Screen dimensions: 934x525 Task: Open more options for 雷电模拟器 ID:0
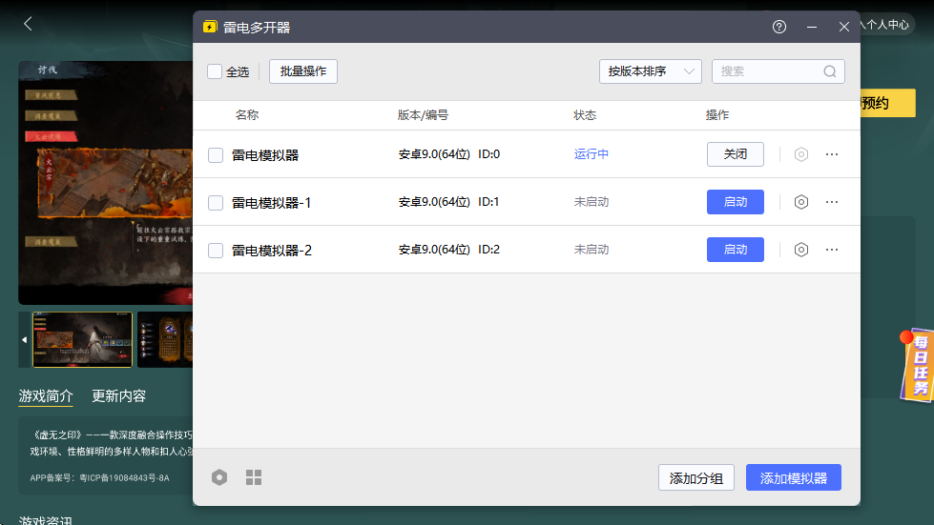coord(832,154)
